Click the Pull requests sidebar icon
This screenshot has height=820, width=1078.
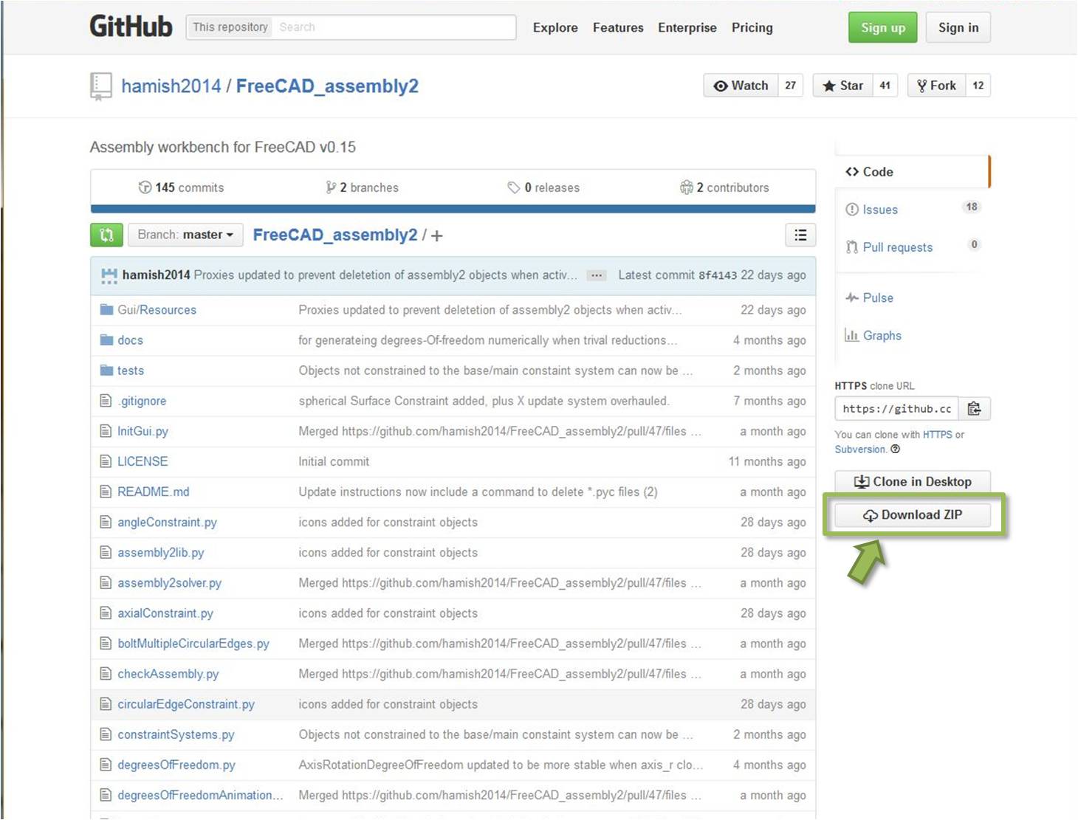click(852, 247)
